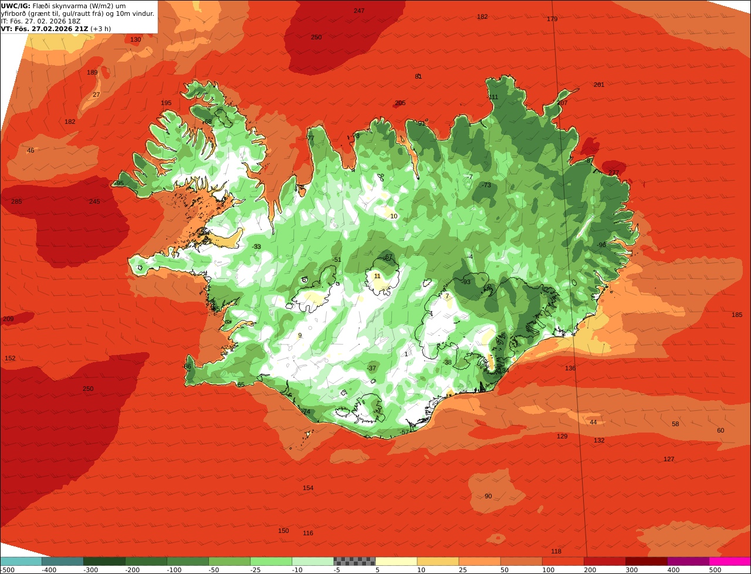Select the inland value -51
This screenshot has width=751, height=574.
tap(336, 259)
